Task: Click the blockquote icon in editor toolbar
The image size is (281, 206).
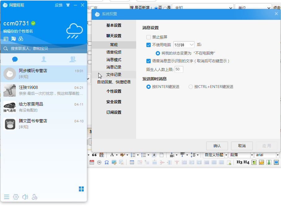Action: click(x=94, y=155)
